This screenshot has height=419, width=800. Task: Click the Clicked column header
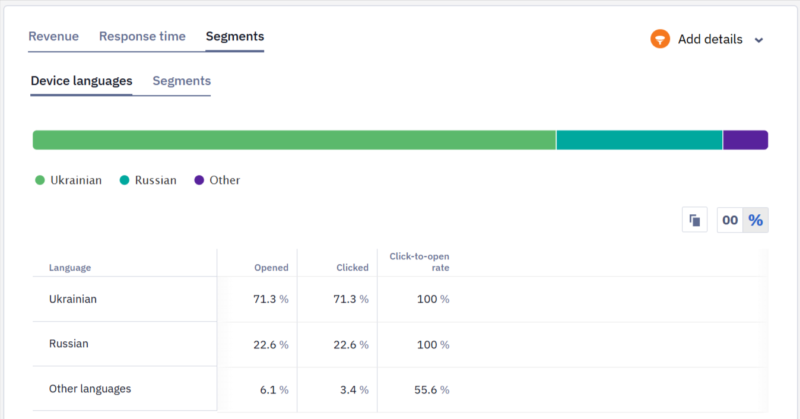tap(353, 268)
